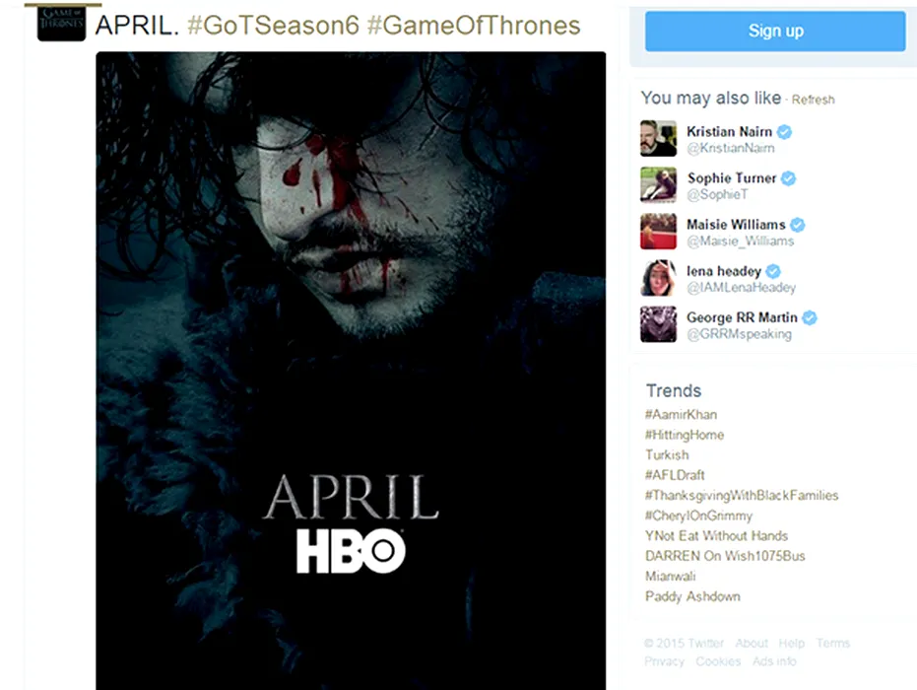Go to the Help footer link

point(791,644)
